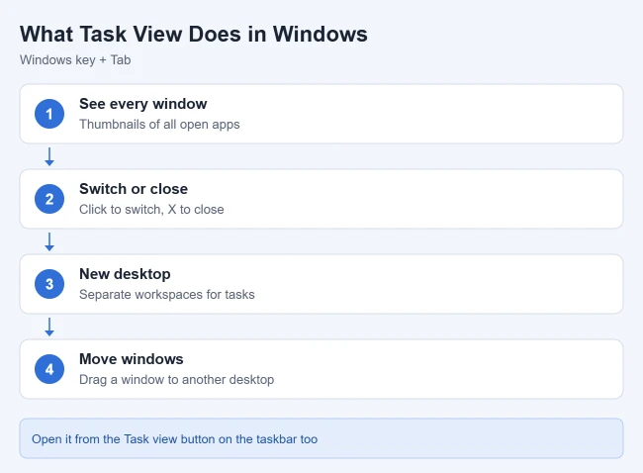Viewport: 643px width, 473px height.
Task: Click 'Thumbnails of all open apps' description
Action: pyautogui.click(x=159, y=125)
